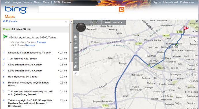Go to Hotmail
The width and height of the screenshot is (199, 109).
click(67, 2)
